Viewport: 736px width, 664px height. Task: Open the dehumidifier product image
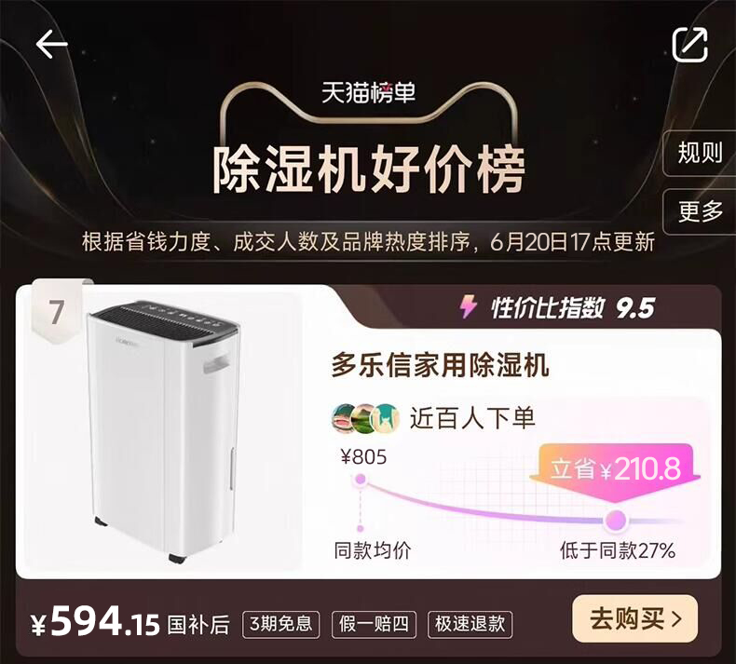pyautogui.click(x=162, y=429)
